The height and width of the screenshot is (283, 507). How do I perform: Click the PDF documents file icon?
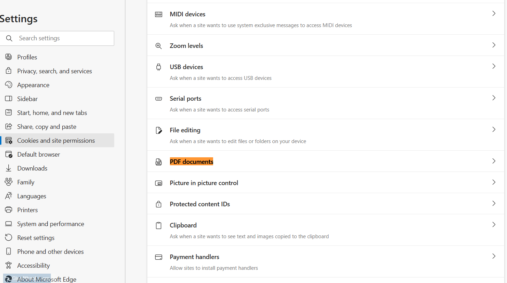click(x=158, y=162)
